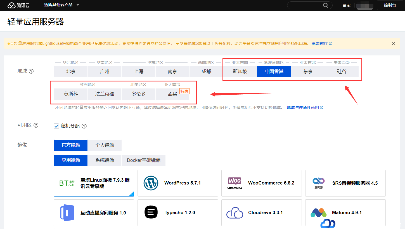Screen dimensions: 405x229
Task: Choose the 法兰克福 region
Action: pos(105,94)
